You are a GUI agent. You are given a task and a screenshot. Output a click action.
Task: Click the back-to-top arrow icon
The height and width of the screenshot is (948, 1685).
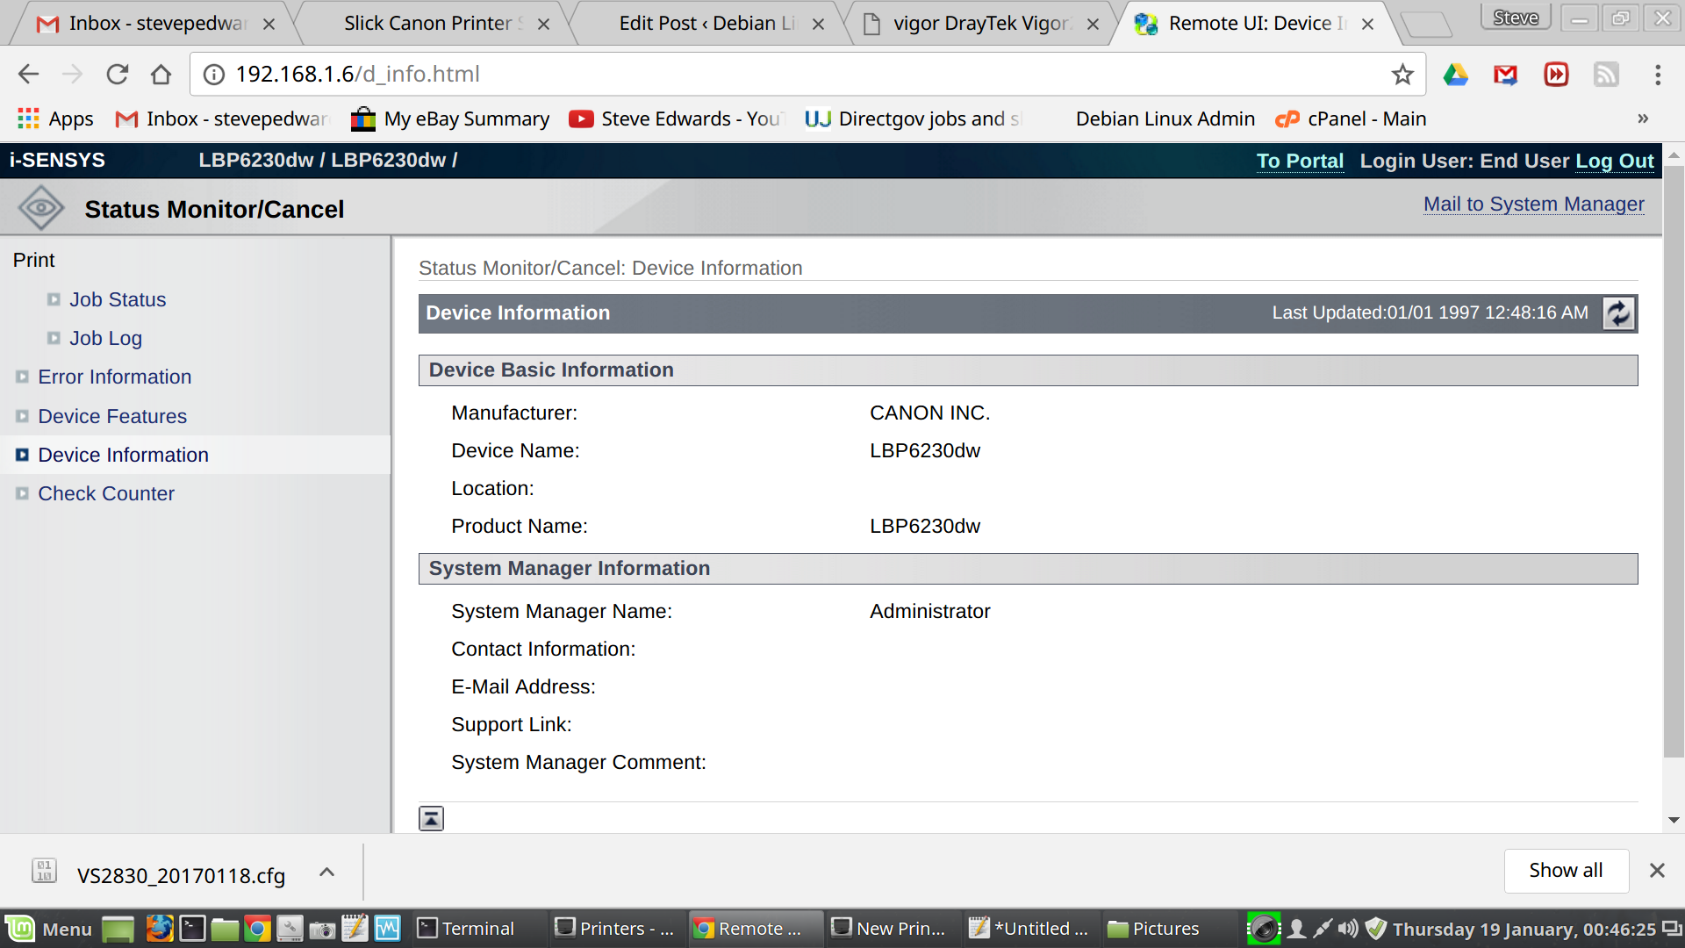[x=431, y=818]
